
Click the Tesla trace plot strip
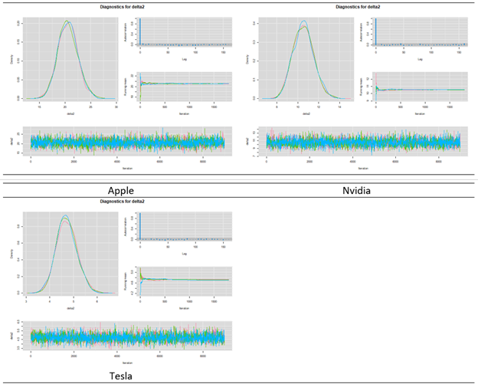(127, 336)
